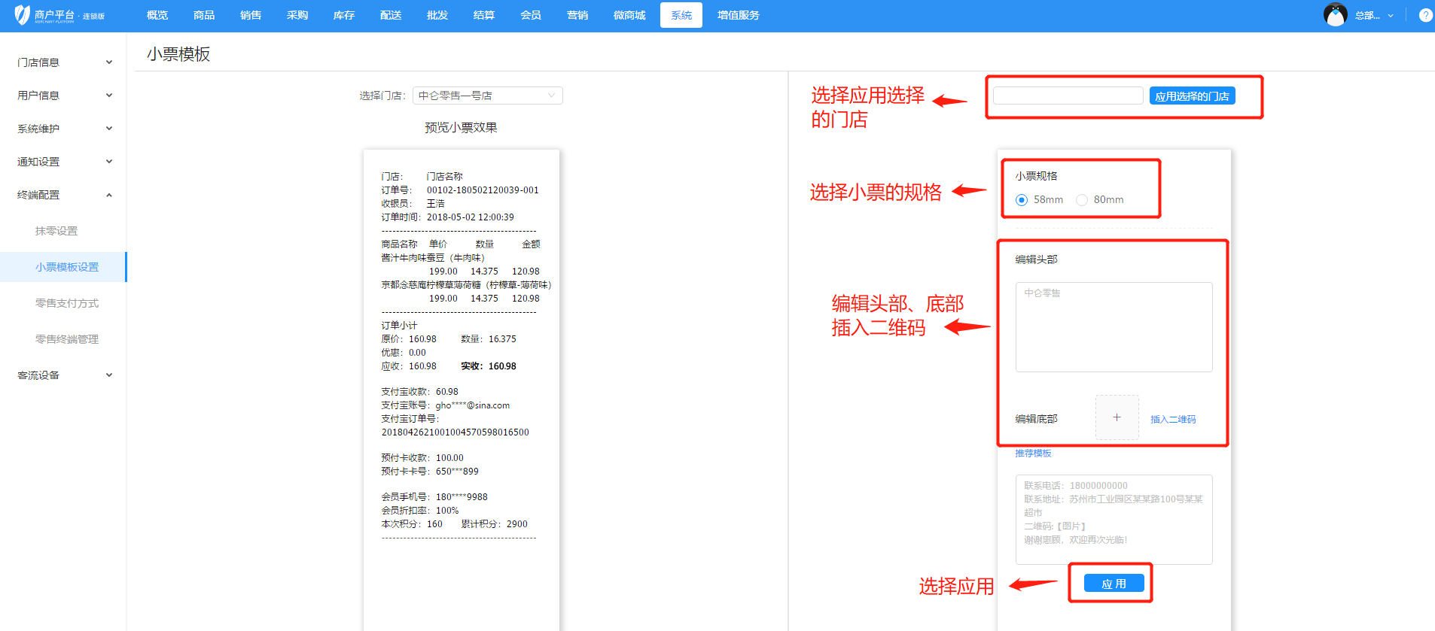Open 抹零设置 in the sidebar
The width and height of the screenshot is (1435, 631).
(x=56, y=231)
